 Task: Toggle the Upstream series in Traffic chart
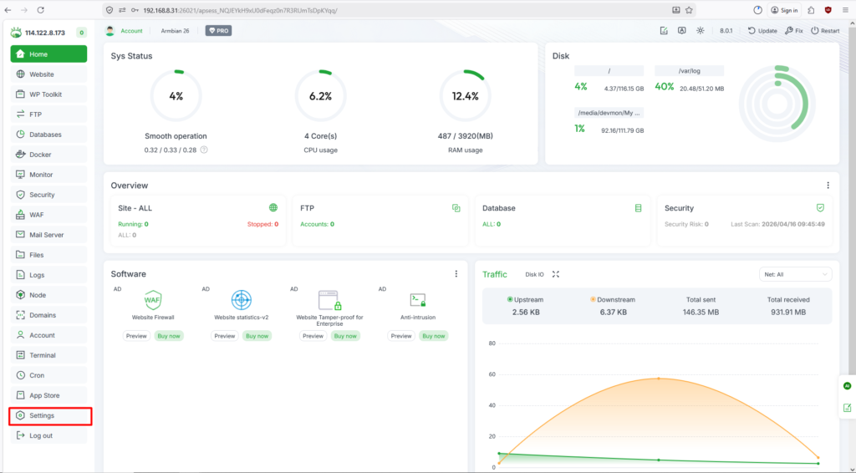pos(524,299)
